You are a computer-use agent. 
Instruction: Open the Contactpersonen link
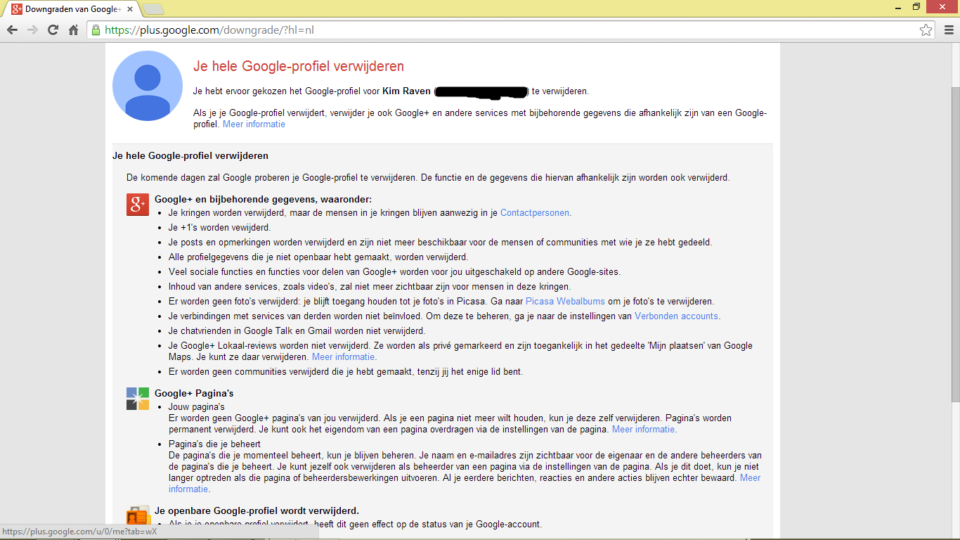click(535, 212)
